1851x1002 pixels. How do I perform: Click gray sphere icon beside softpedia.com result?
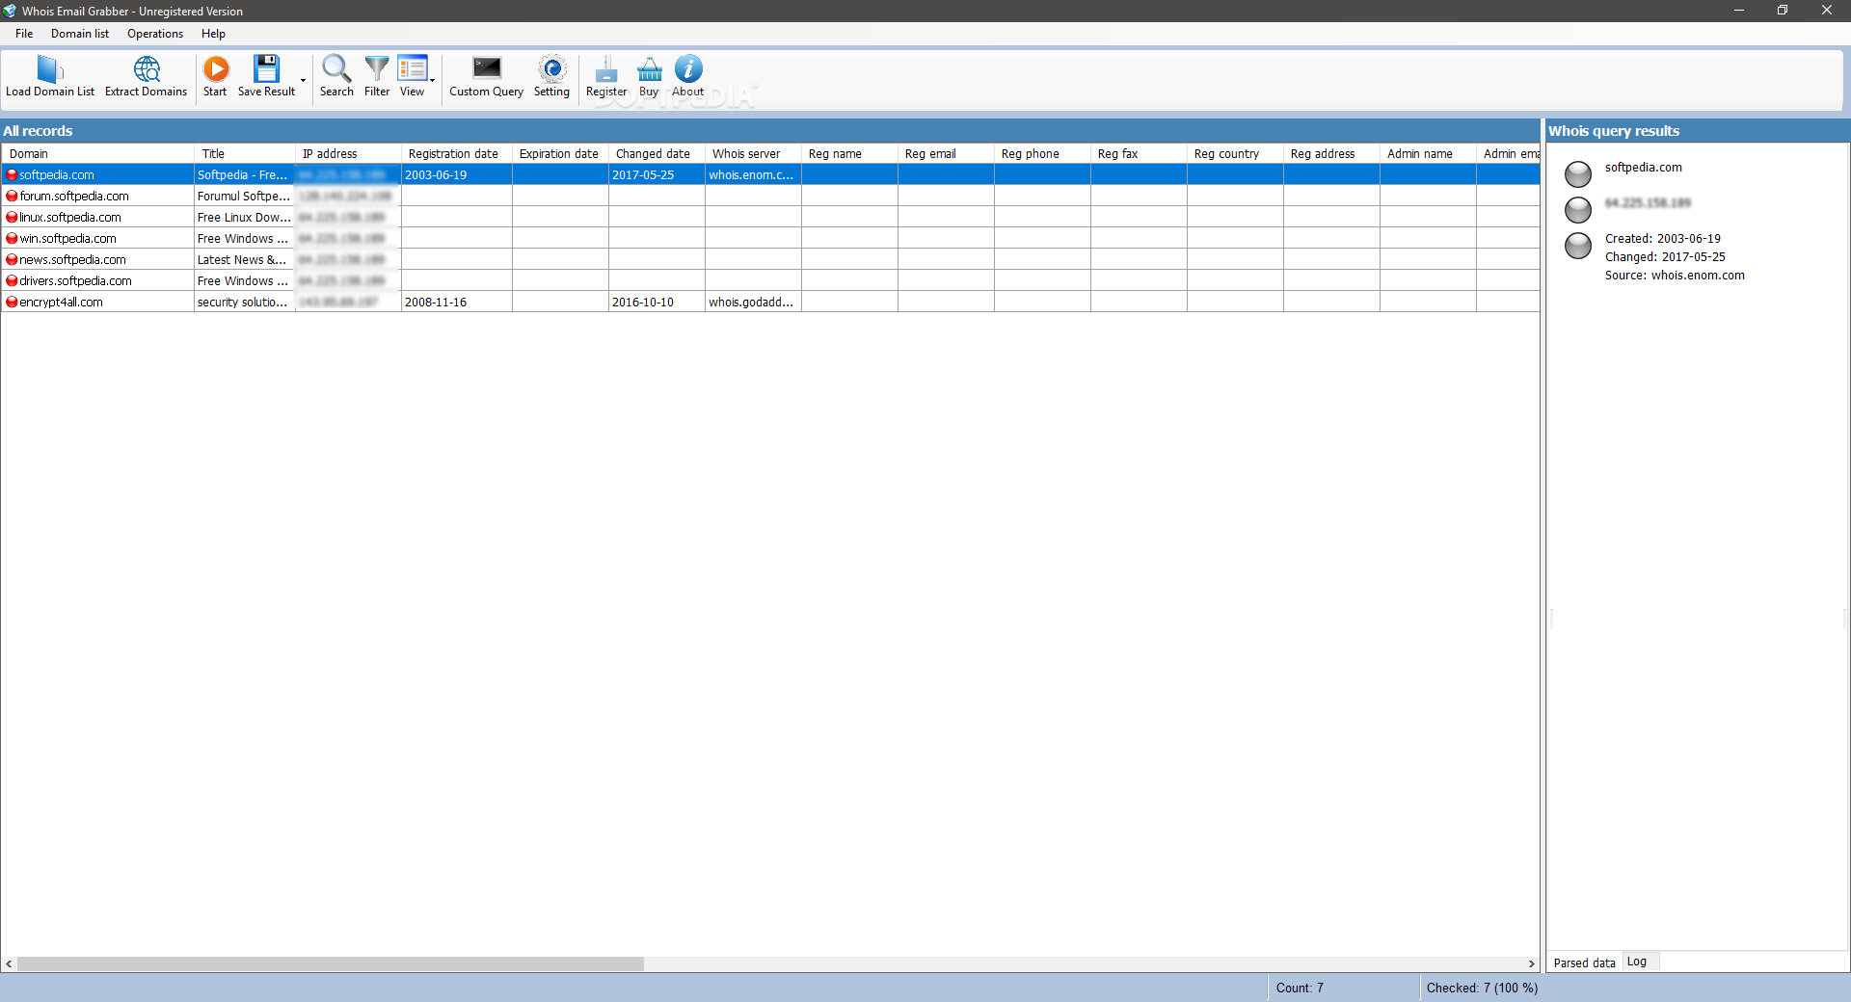[1578, 174]
